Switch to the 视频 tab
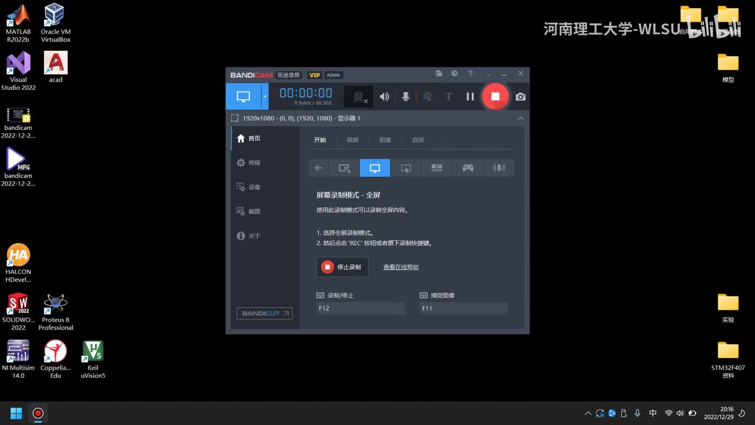 click(x=353, y=140)
